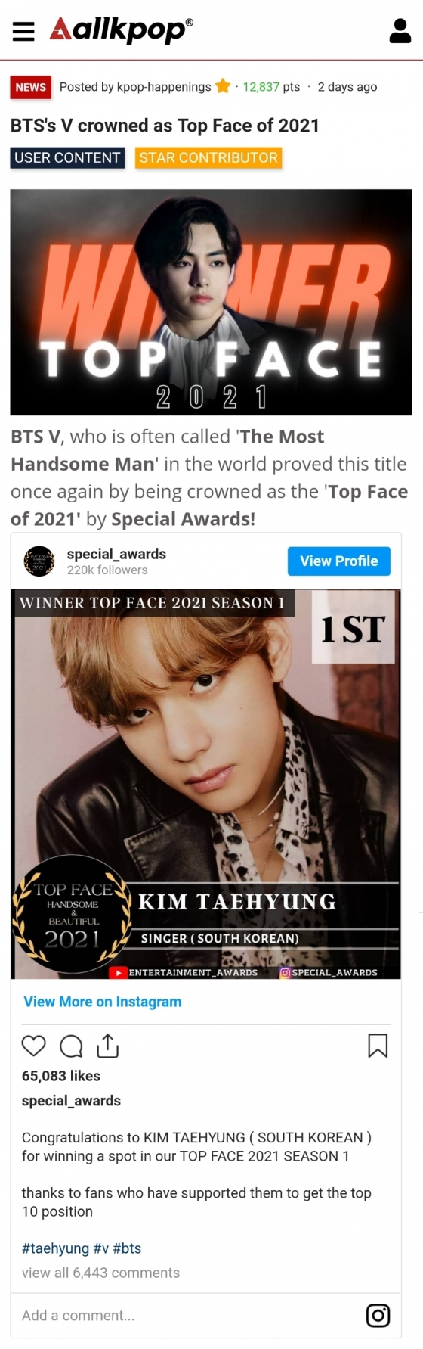
Task: Open the WINNER TOP FACE 2021 banner image
Action: pyautogui.click(x=211, y=302)
